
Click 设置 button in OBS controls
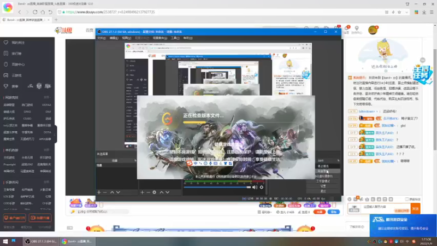click(x=323, y=186)
